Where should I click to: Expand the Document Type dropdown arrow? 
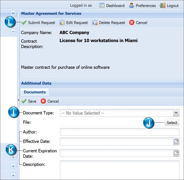tap(176, 113)
